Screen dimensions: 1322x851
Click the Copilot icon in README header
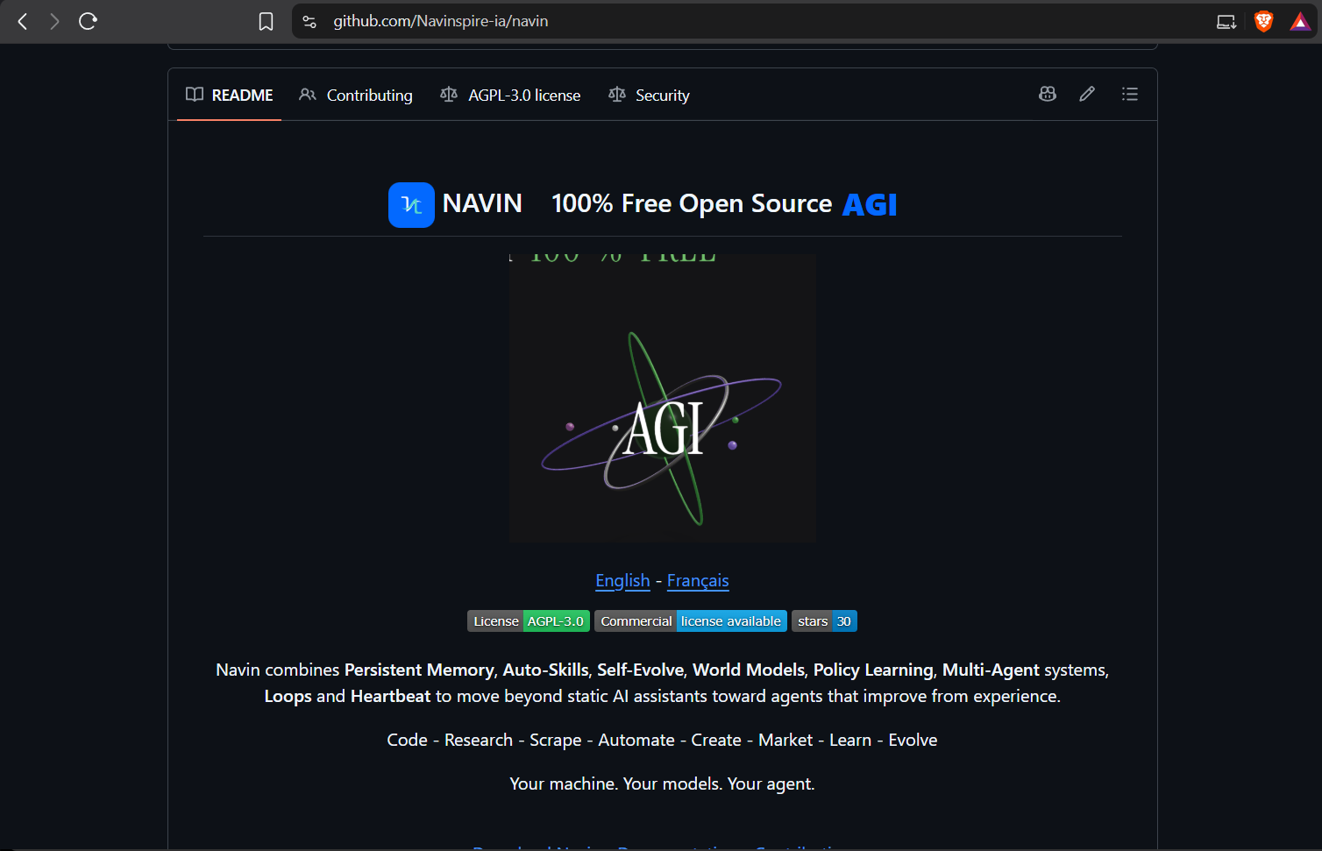[1047, 94]
